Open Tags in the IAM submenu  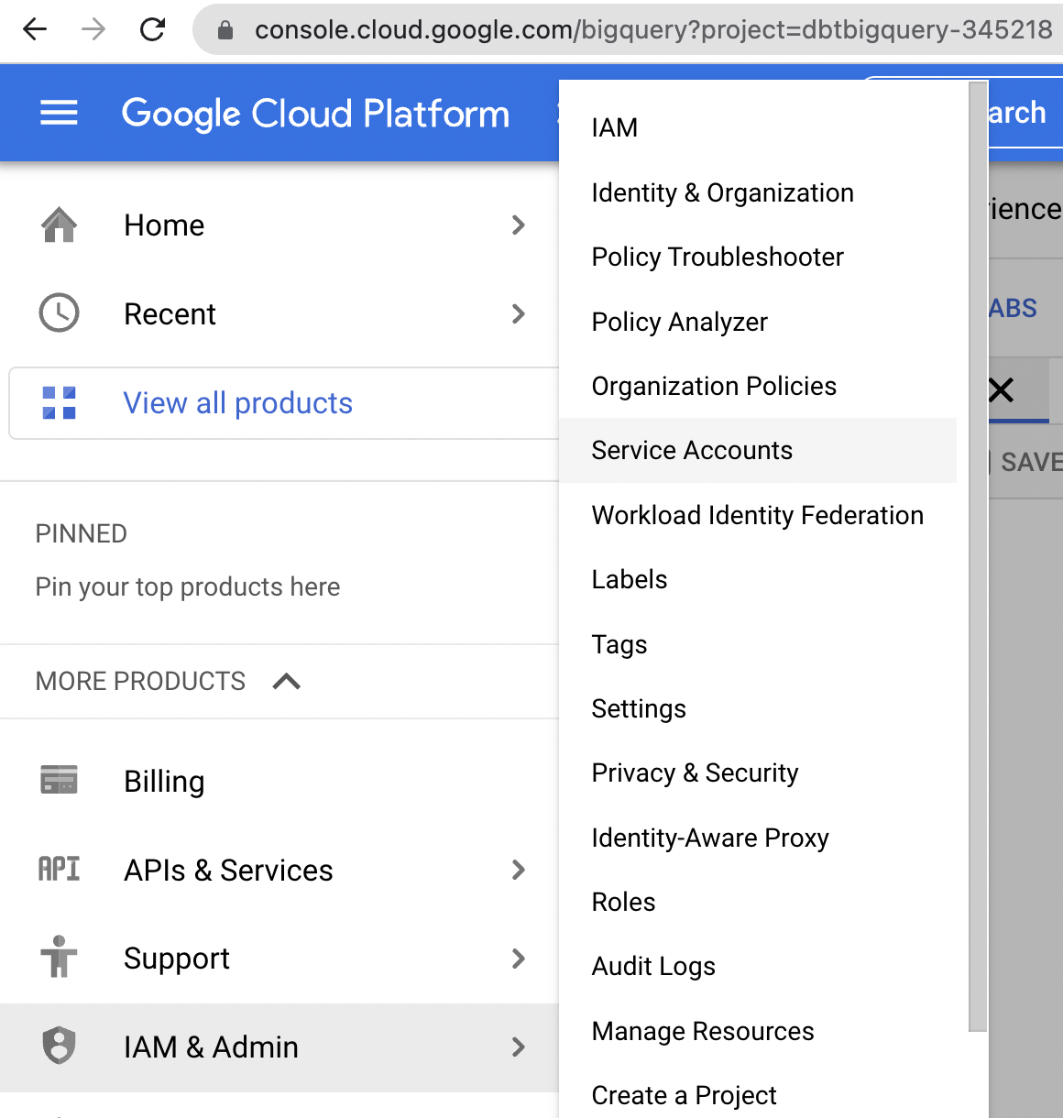(758, 644)
